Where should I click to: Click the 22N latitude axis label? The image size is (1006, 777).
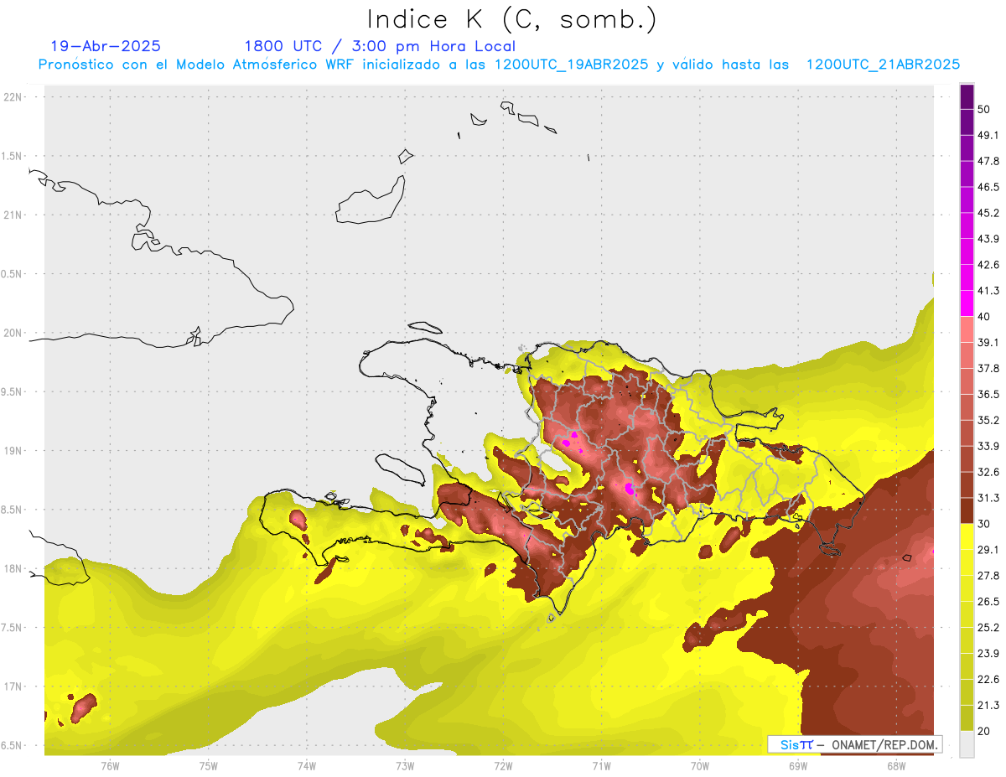(13, 97)
